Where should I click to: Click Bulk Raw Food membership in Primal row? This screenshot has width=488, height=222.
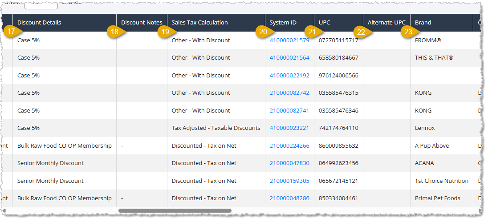coord(65,198)
